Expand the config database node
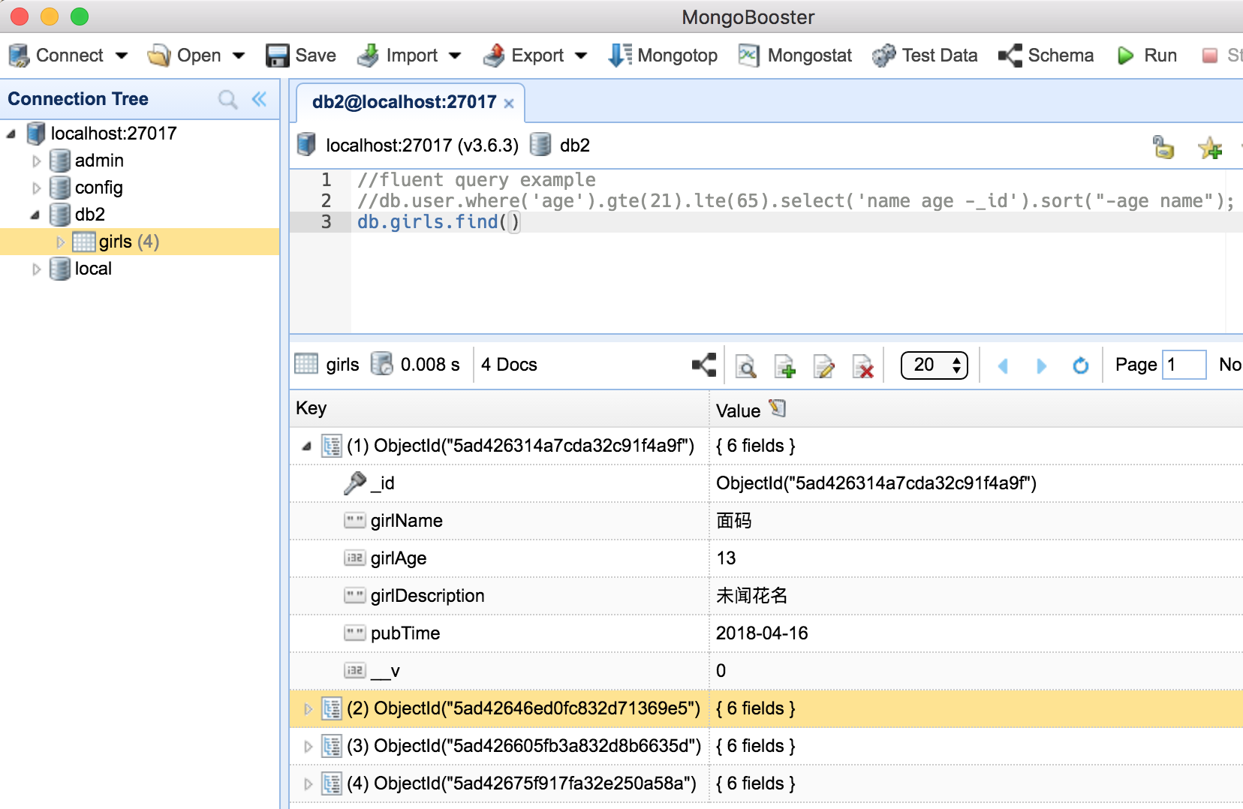 [x=36, y=188]
